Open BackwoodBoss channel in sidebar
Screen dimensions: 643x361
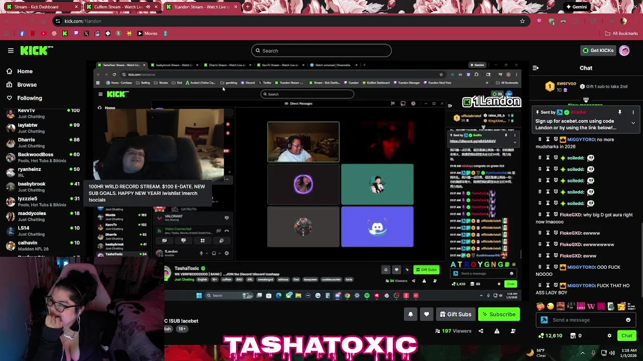43,157
